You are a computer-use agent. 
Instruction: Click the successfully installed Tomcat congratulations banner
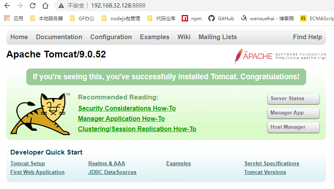tap(166, 77)
